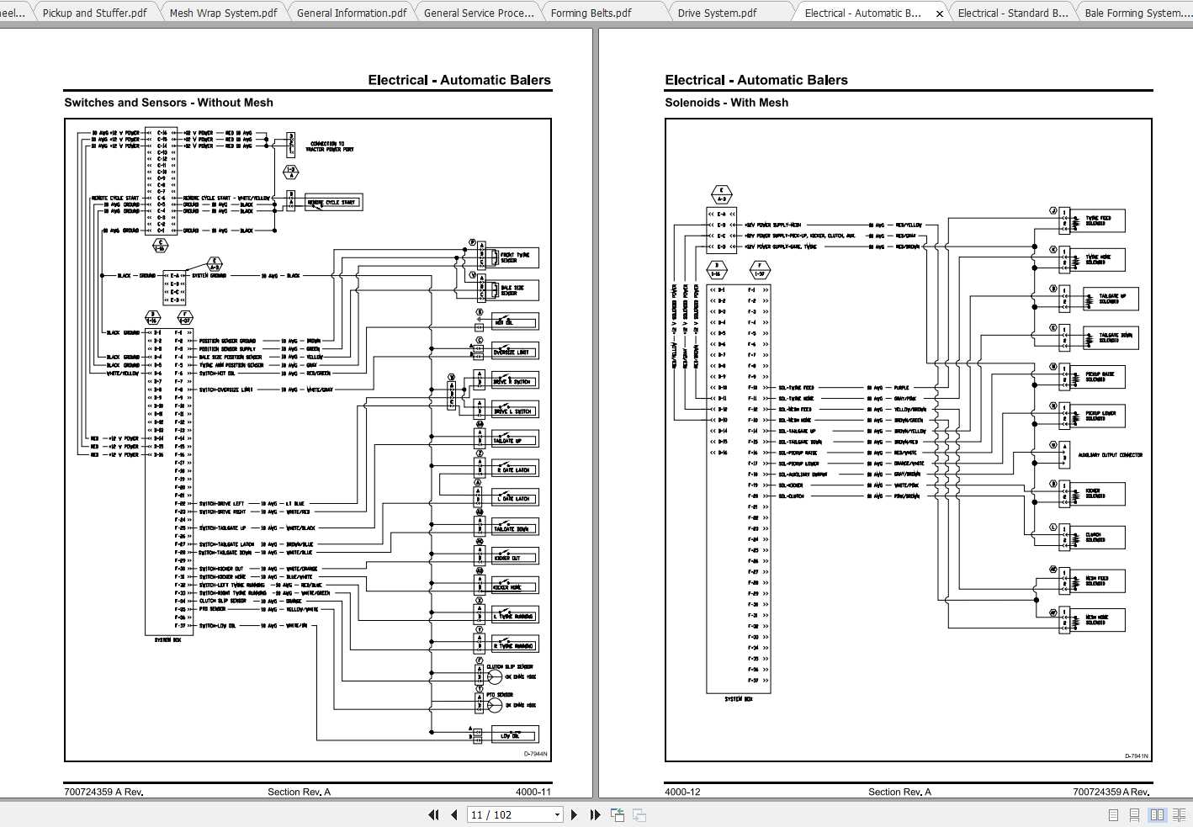Open the General Information.pdf tab
The image size is (1193, 827).
pyautogui.click(x=352, y=13)
